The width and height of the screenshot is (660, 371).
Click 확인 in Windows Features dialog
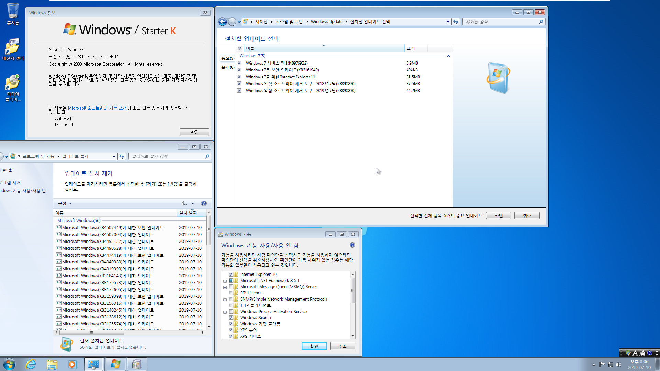pos(314,346)
